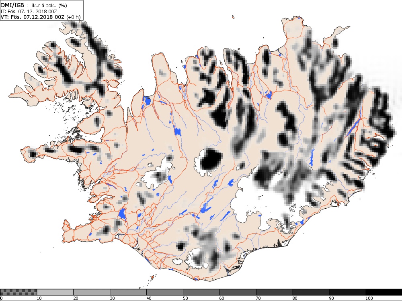Click the '10' legend scale label
The width and height of the screenshot is (402, 301).
tap(39, 298)
